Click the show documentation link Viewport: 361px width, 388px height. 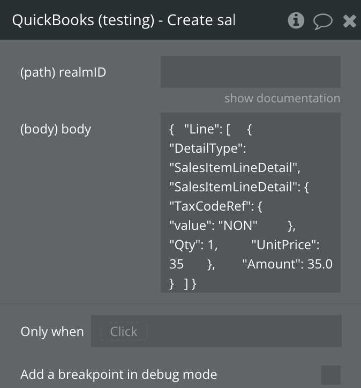tap(282, 98)
